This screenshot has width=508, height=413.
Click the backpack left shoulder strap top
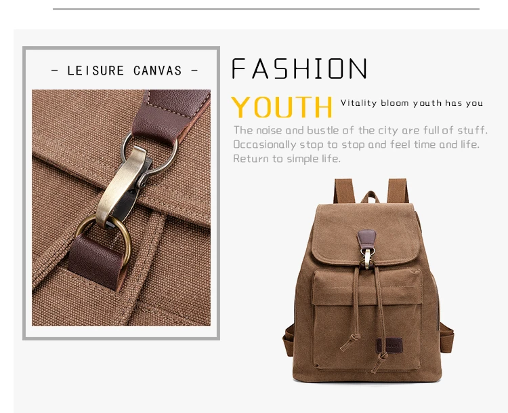pos(344,191)
